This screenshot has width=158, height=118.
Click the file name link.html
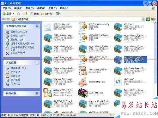[129, 79]
